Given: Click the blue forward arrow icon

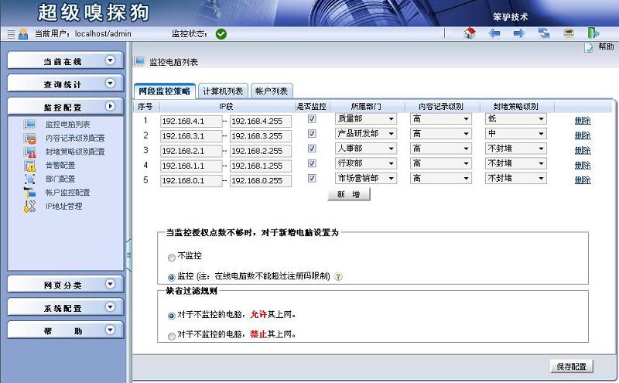Looking at the screenshot, I should pos(519,33).
